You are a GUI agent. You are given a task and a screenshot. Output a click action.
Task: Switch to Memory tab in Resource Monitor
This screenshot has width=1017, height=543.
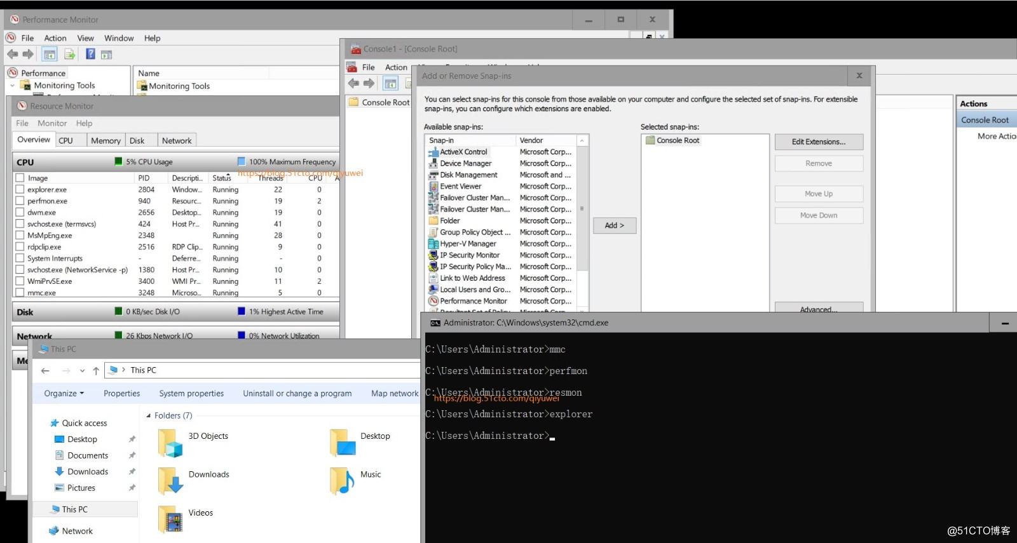pos(106,140)
